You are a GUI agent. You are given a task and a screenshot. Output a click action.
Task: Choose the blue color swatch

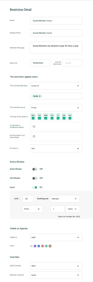pyautogui.click(x=39, y=246)
